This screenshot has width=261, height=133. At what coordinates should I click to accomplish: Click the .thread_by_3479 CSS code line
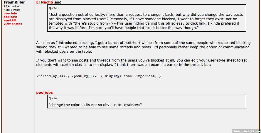(99, 76)
